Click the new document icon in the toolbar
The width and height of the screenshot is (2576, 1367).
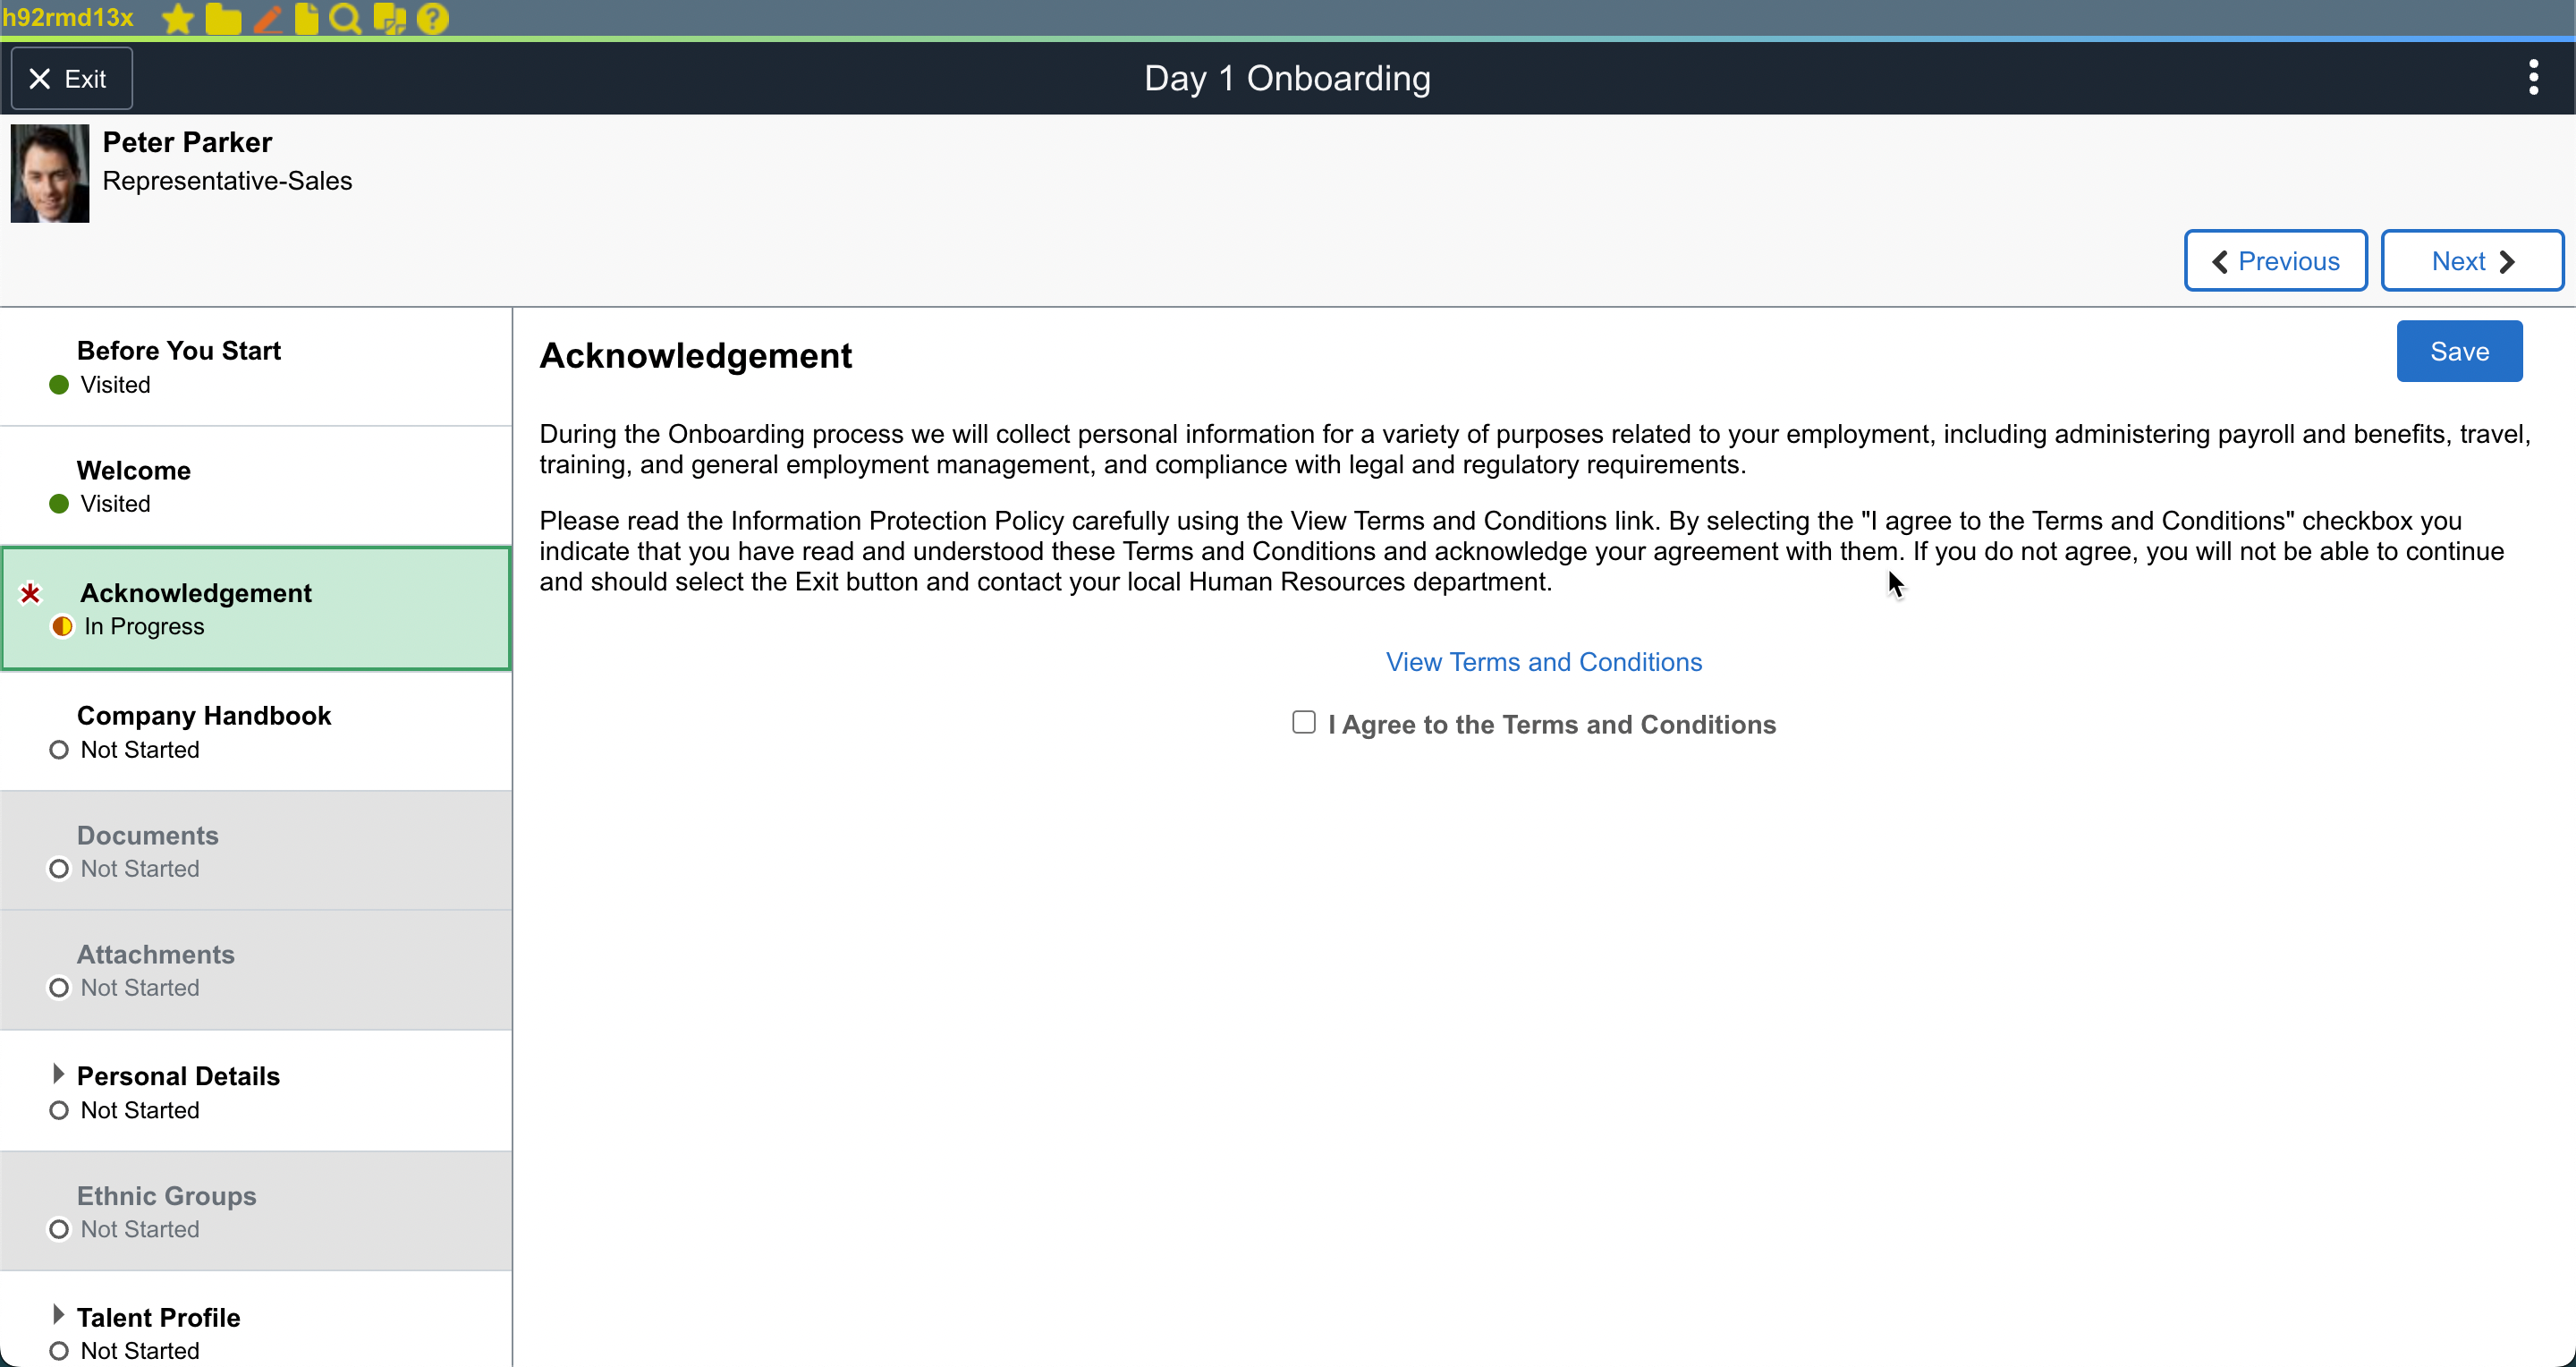tap(304, 17)
